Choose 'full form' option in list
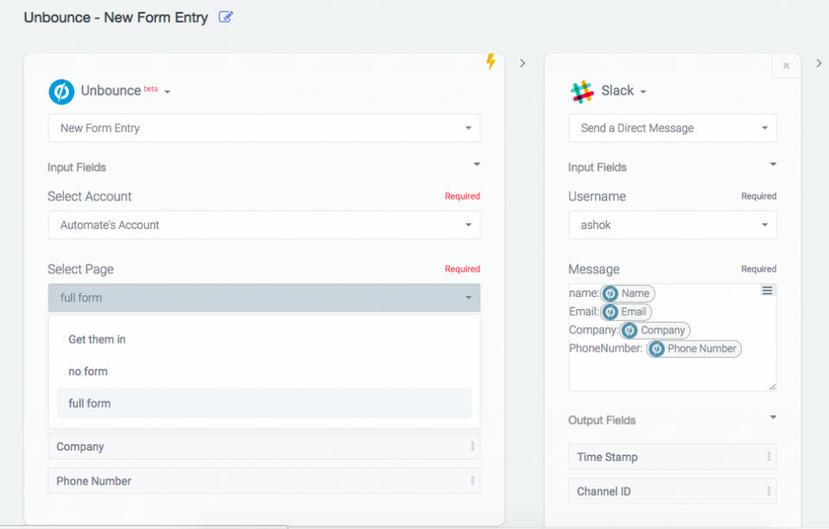The width and height of the screenshot is (829, 529). (264, 403)
